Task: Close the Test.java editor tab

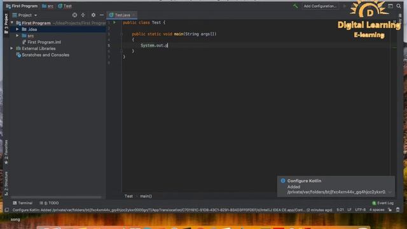Action: coord(134,15)
